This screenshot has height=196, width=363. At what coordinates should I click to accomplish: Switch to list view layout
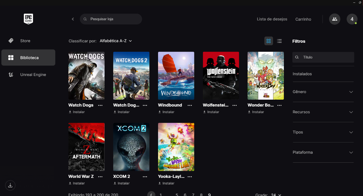pos(279,41)
